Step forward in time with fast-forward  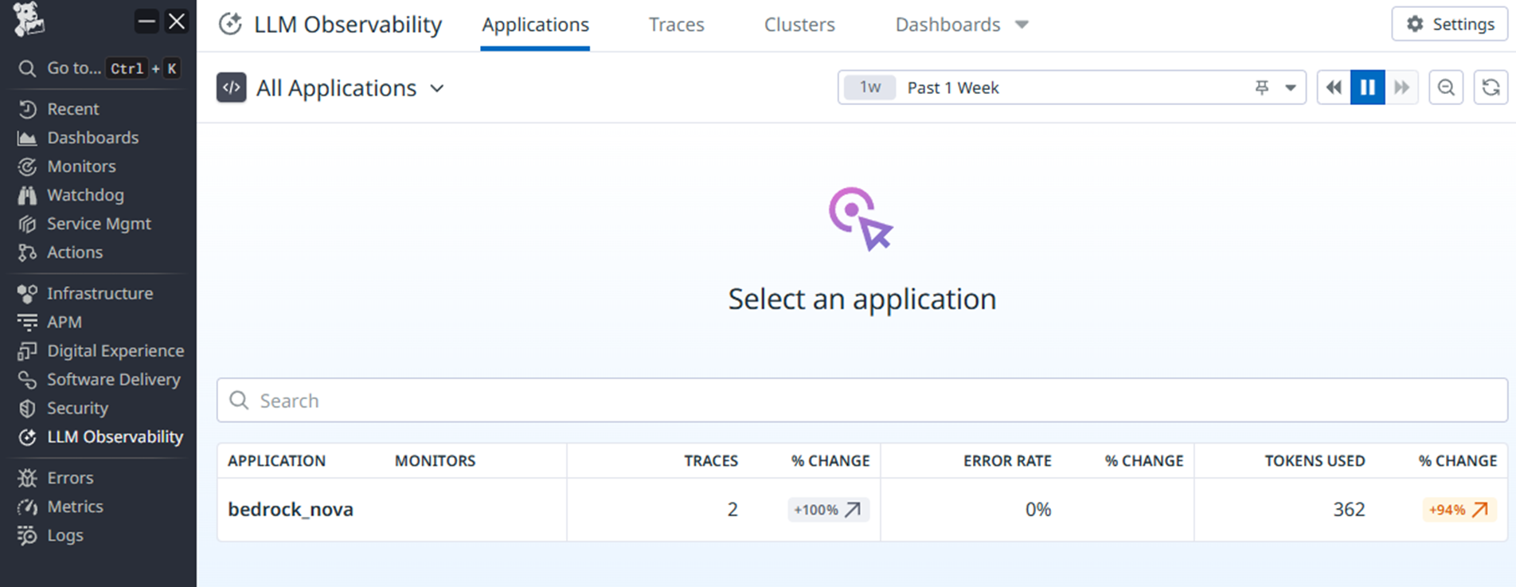click(x=1401, y=88)
